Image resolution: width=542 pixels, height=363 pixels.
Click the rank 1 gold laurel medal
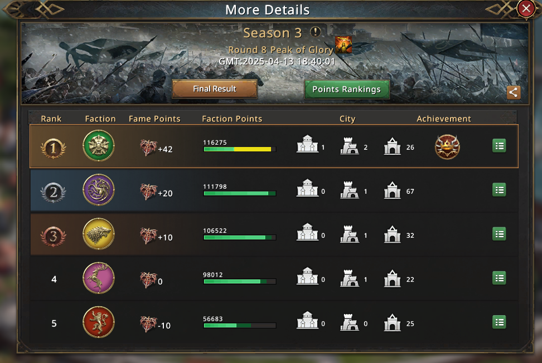click(53, 148)
